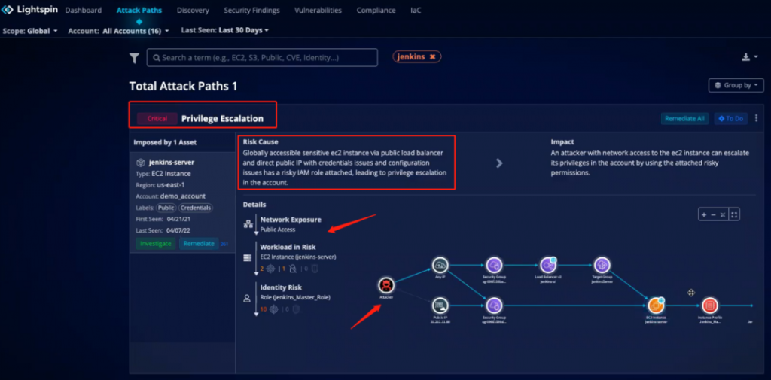771x380 pixels.
Task: Open the Account: All Accounts dropdown
Action: [118, 31]
